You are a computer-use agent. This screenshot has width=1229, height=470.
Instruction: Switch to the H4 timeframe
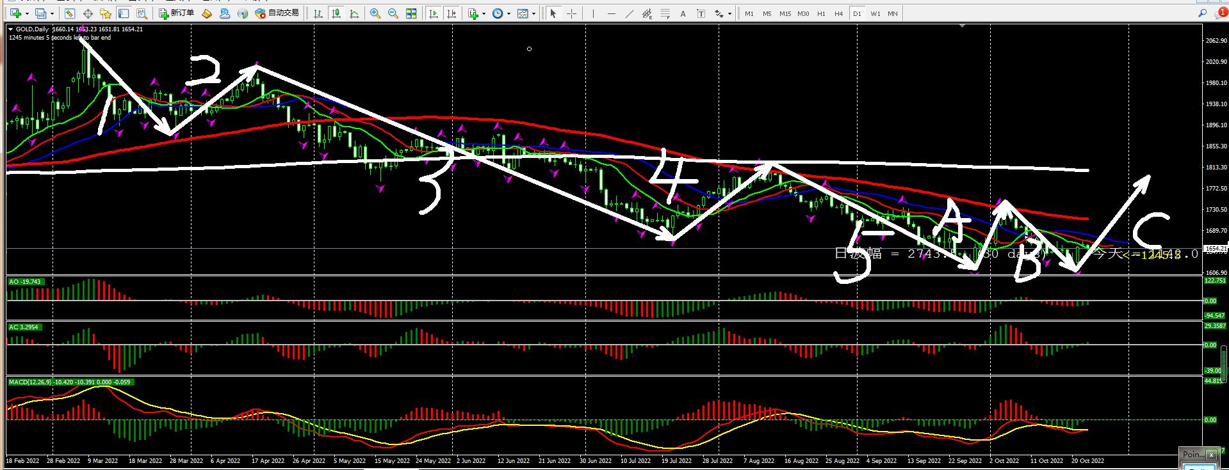(838, 13)
